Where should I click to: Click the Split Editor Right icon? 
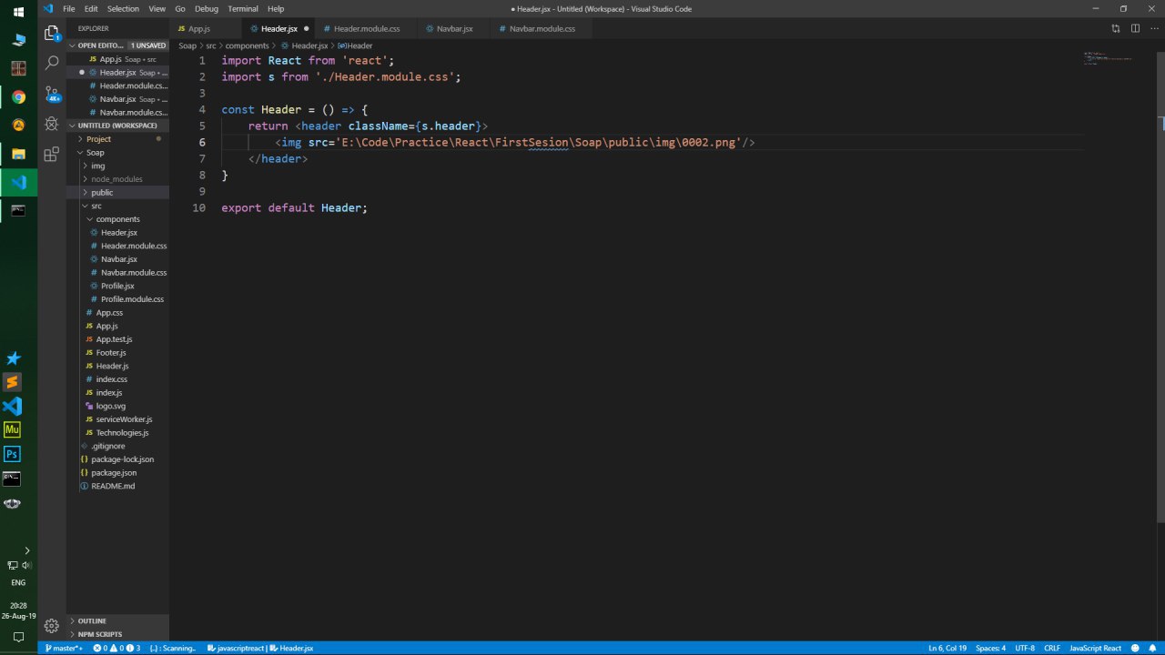pyautogui.click(x=1135, y=28)
